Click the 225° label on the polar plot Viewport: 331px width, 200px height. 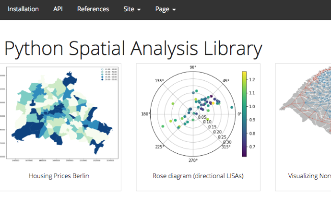pos(159,147)
